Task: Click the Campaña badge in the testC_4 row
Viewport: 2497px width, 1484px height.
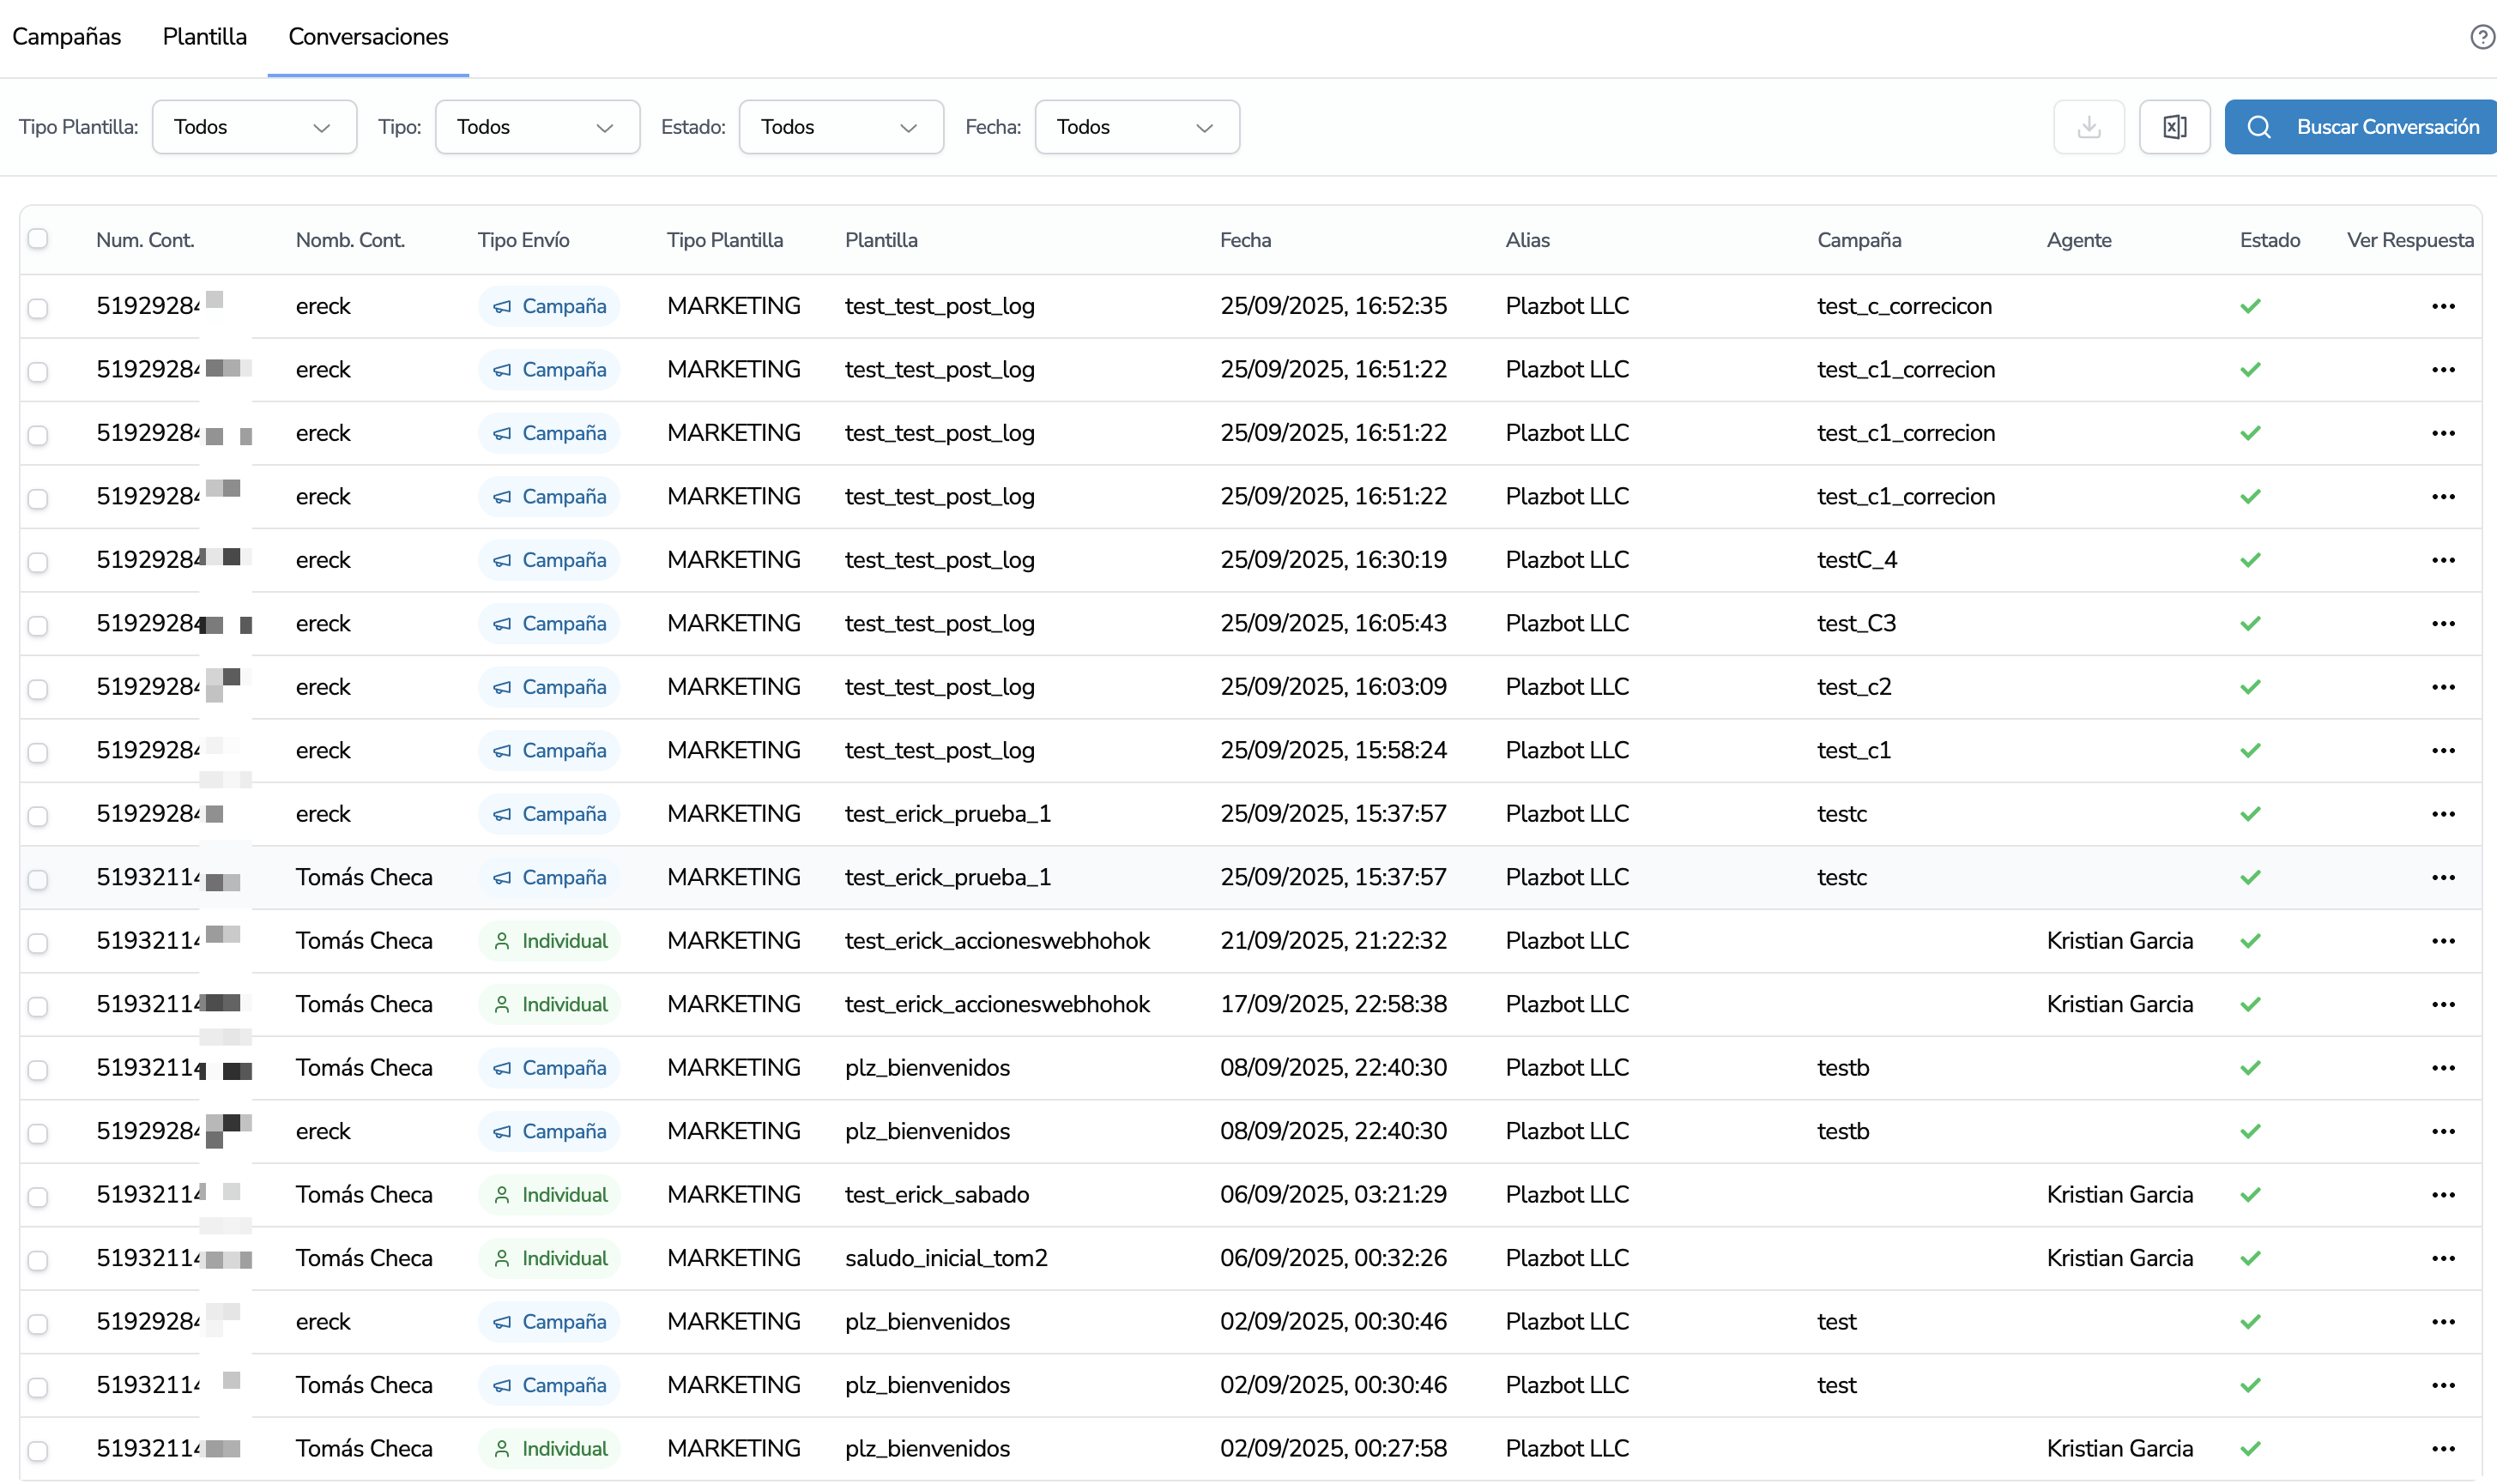Action: pyautogui.click(x=549, y=560)
